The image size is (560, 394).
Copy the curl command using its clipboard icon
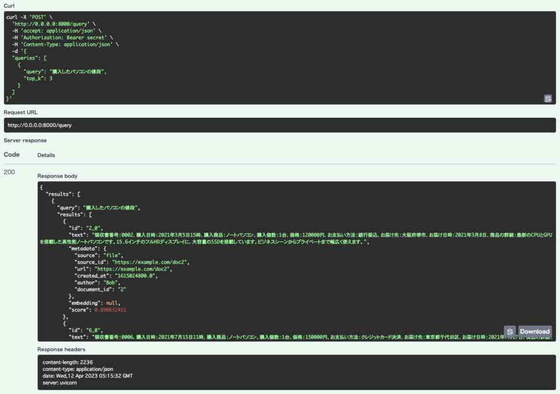coord(547,98)
